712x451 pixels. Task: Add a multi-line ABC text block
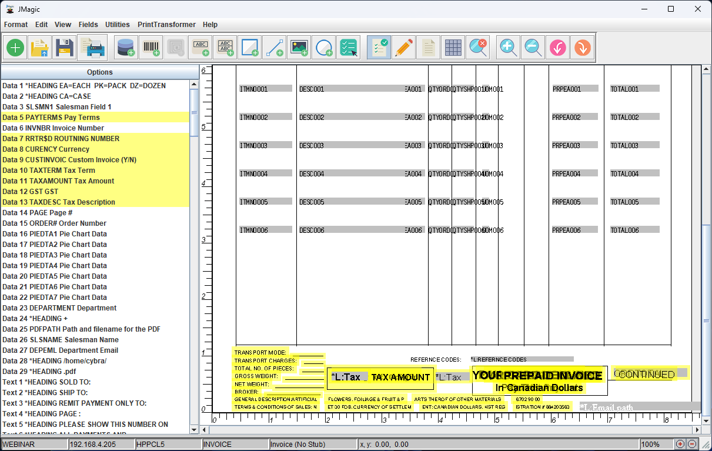pyautogui.click(x=225, y=48)
